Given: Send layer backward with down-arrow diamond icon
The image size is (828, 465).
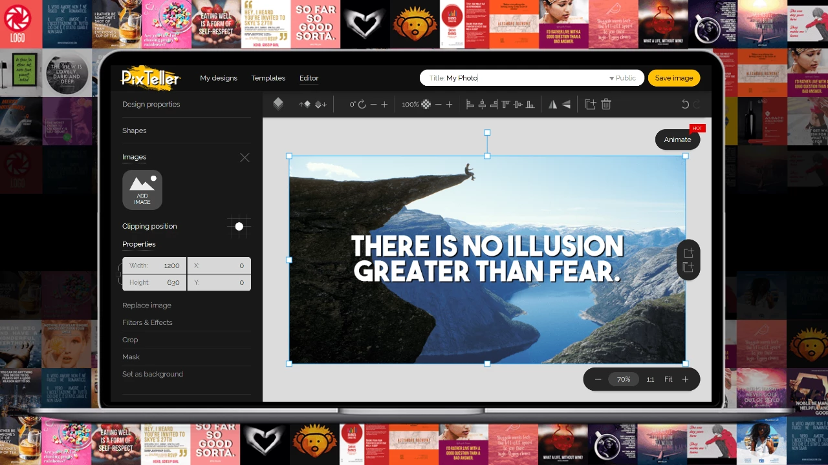Looking at the screenshot, I should pos(321,104).
